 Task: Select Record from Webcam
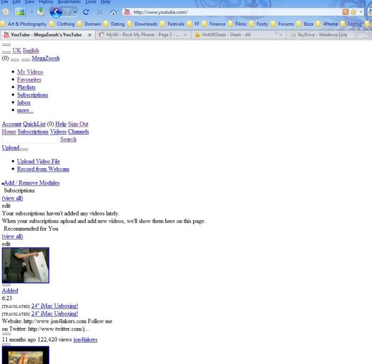tap(43, 169)
